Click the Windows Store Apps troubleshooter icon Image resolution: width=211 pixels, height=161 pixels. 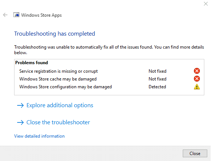tap(16, 15)
